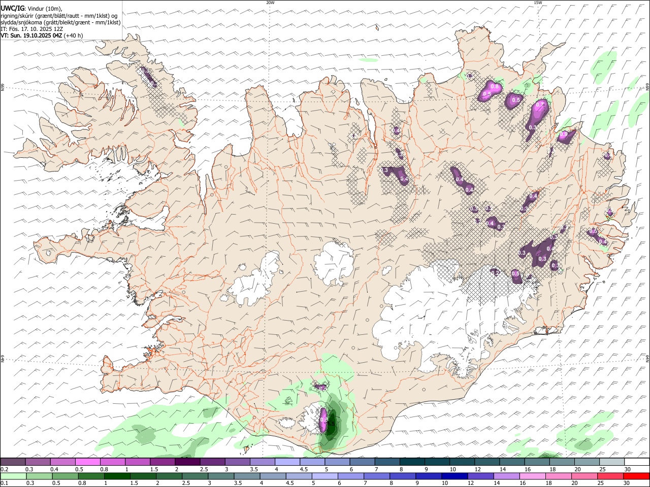The height and width of the screenshot is (487, 650).
Task: Pick the darkest green 1 rain legend swatch
Action: click(x=117, y=476)
